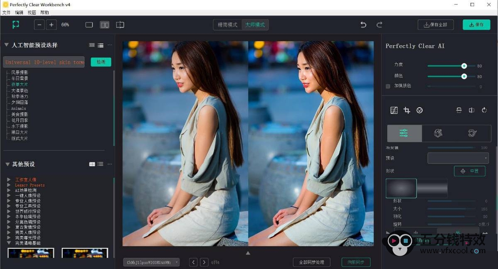498x269 pixels.
Task: Click the 检测 button
Action: click(x=101, y=62)
